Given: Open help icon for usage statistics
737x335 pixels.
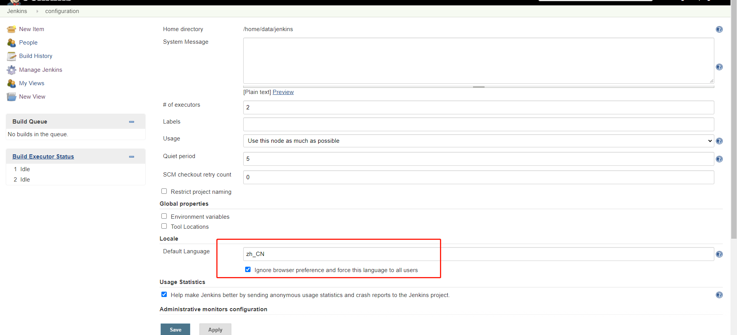Looking at the screenshot, I should pos(719,295).
